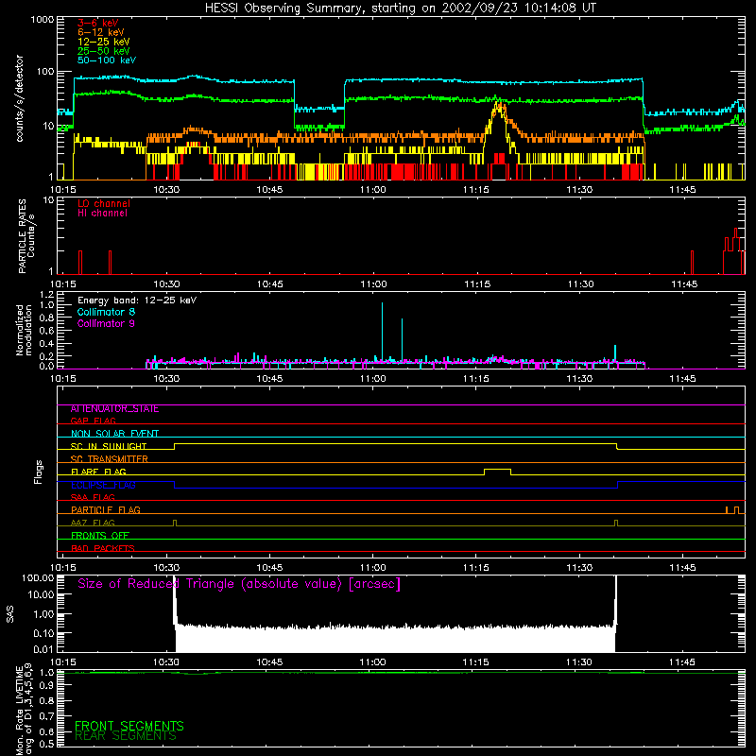
Task: Click 11:15 time label under counts panel
Action: click(476, 190)
